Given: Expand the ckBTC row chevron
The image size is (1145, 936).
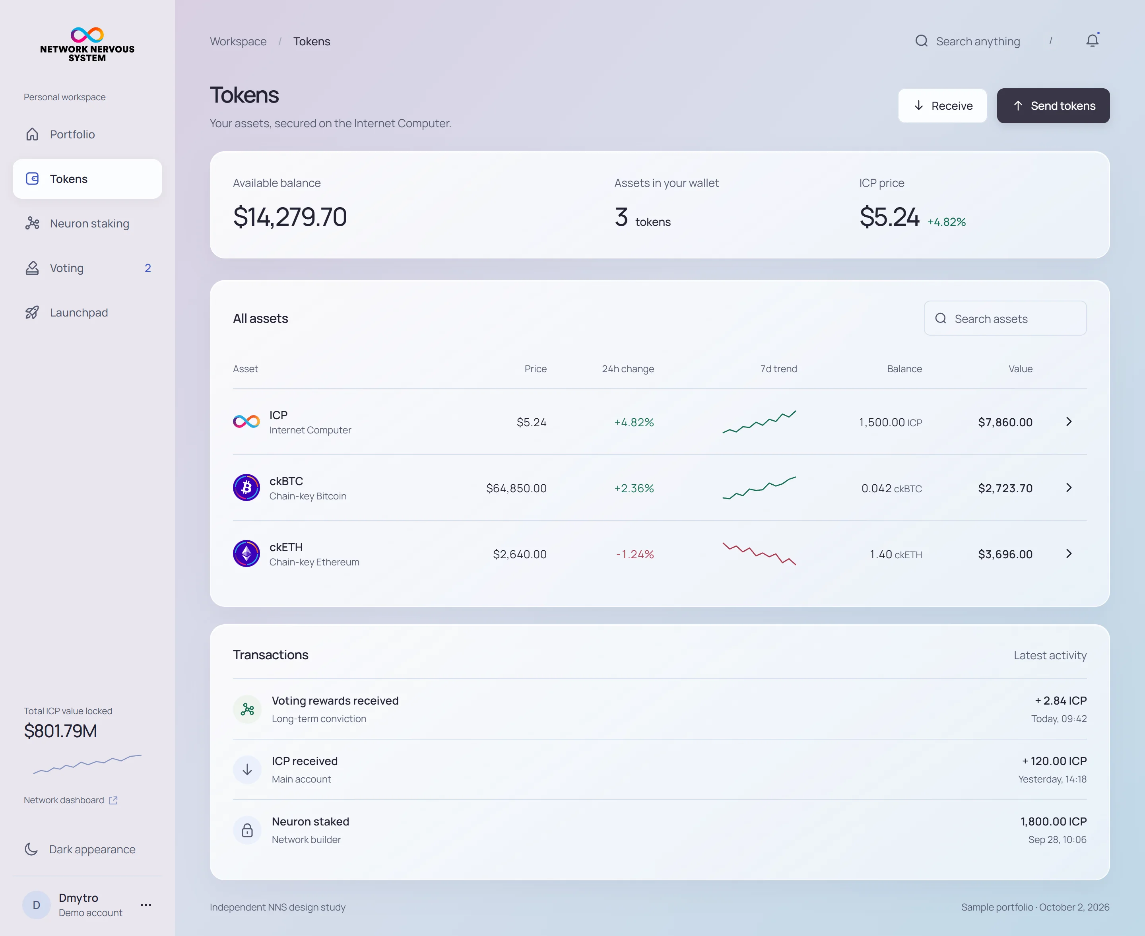Looking at the screenshot, I should click(x=1069, y=487).
